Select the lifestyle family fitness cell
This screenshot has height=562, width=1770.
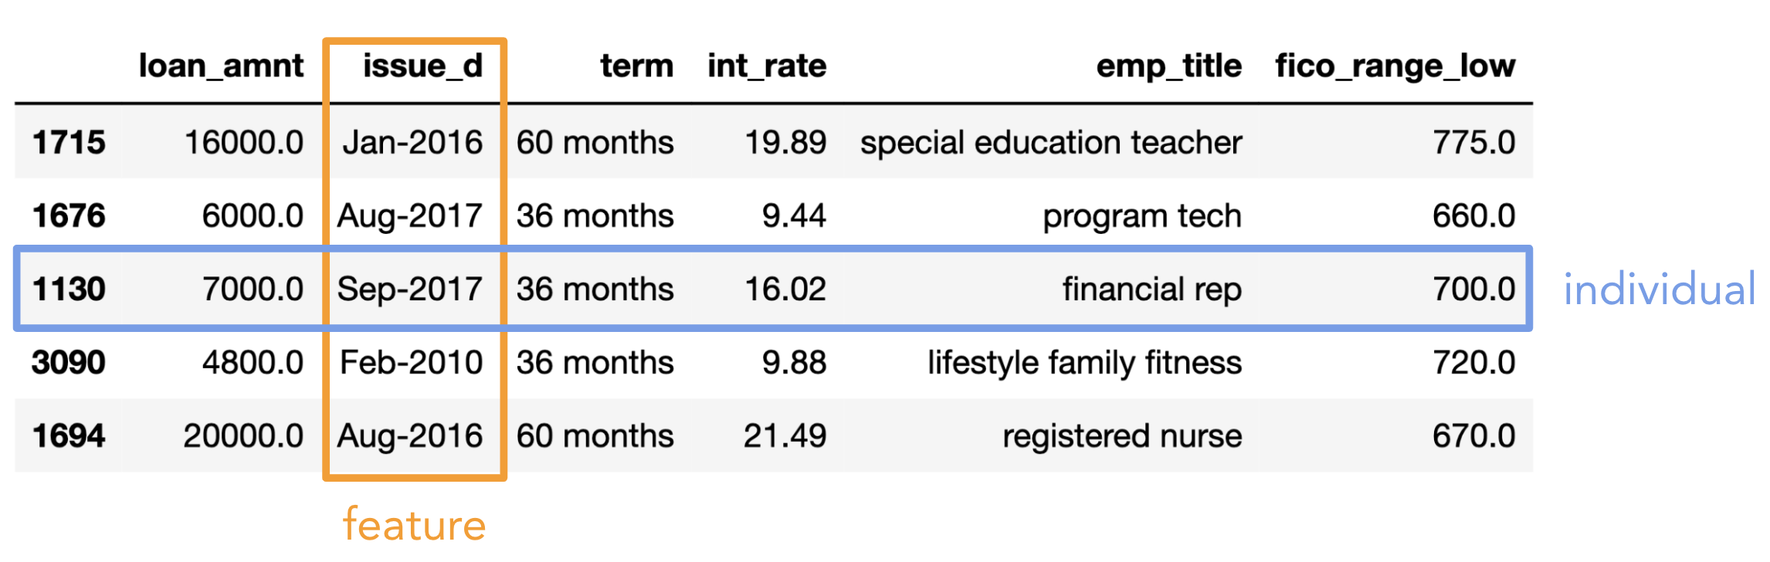pyautogui.click(x=1085, y=364)
